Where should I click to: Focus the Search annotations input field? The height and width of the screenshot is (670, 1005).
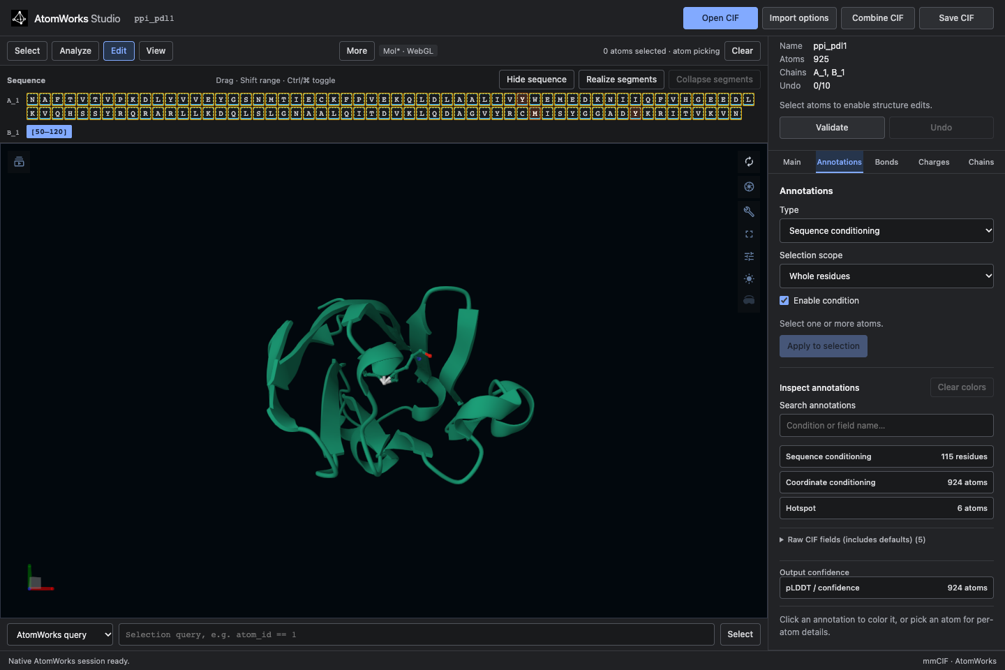(886, 426)
